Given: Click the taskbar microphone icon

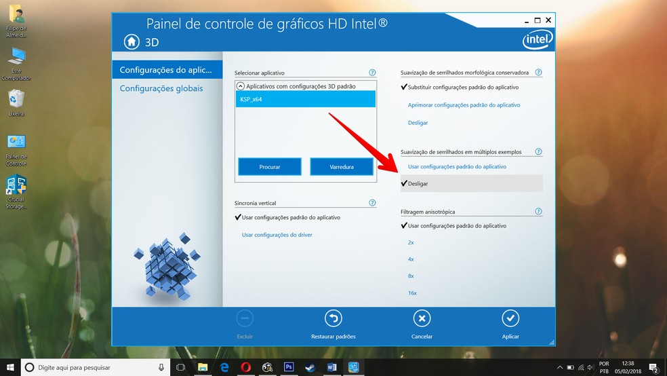Looking at the screenshot, I should click(x=161, y=367).
